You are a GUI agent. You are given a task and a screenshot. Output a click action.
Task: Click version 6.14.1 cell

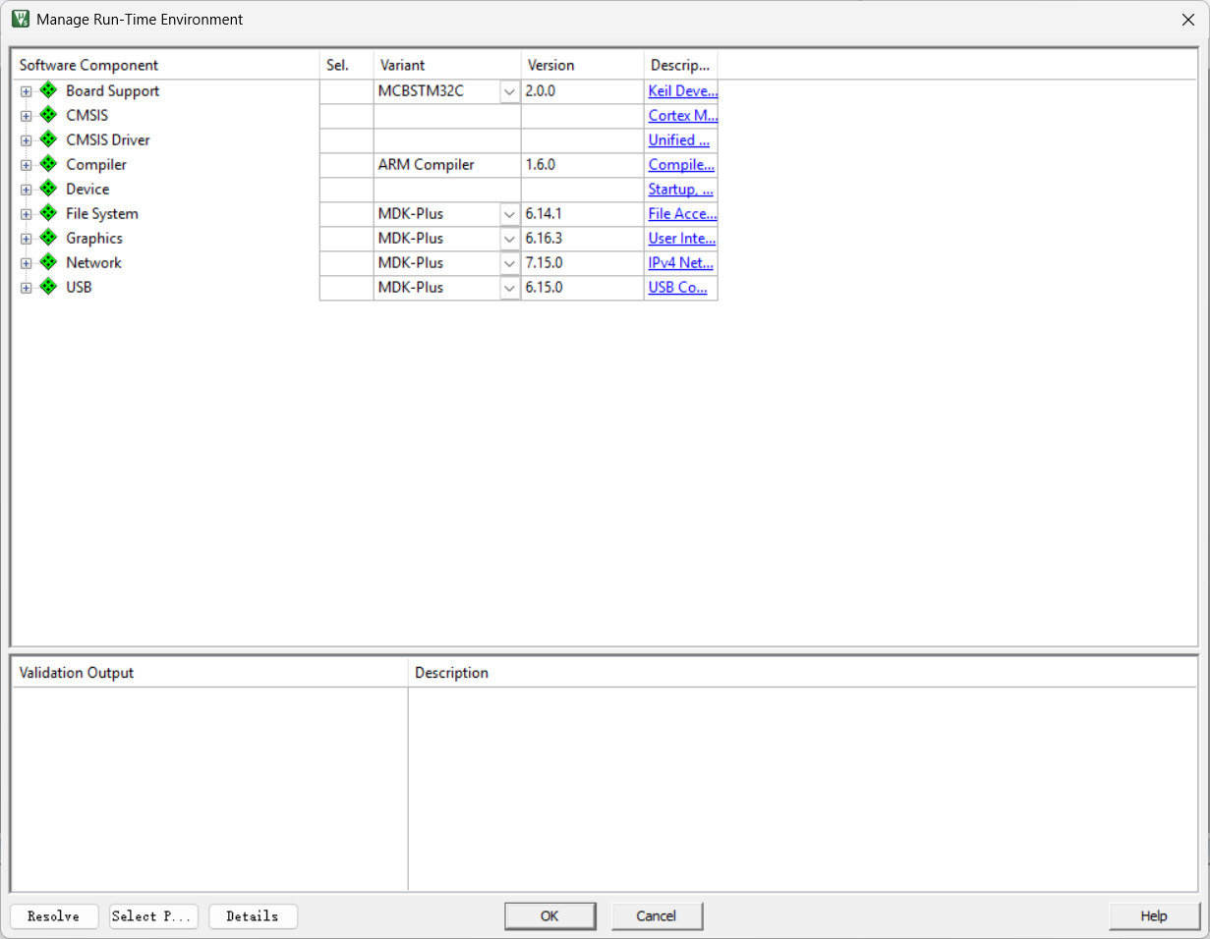(x=583, y=213)
